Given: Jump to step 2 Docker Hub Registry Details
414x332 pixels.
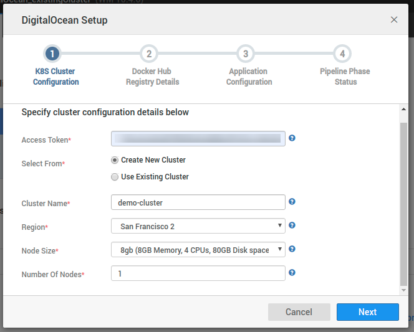Looking at the screenshot, I should [x=149, y=54].
